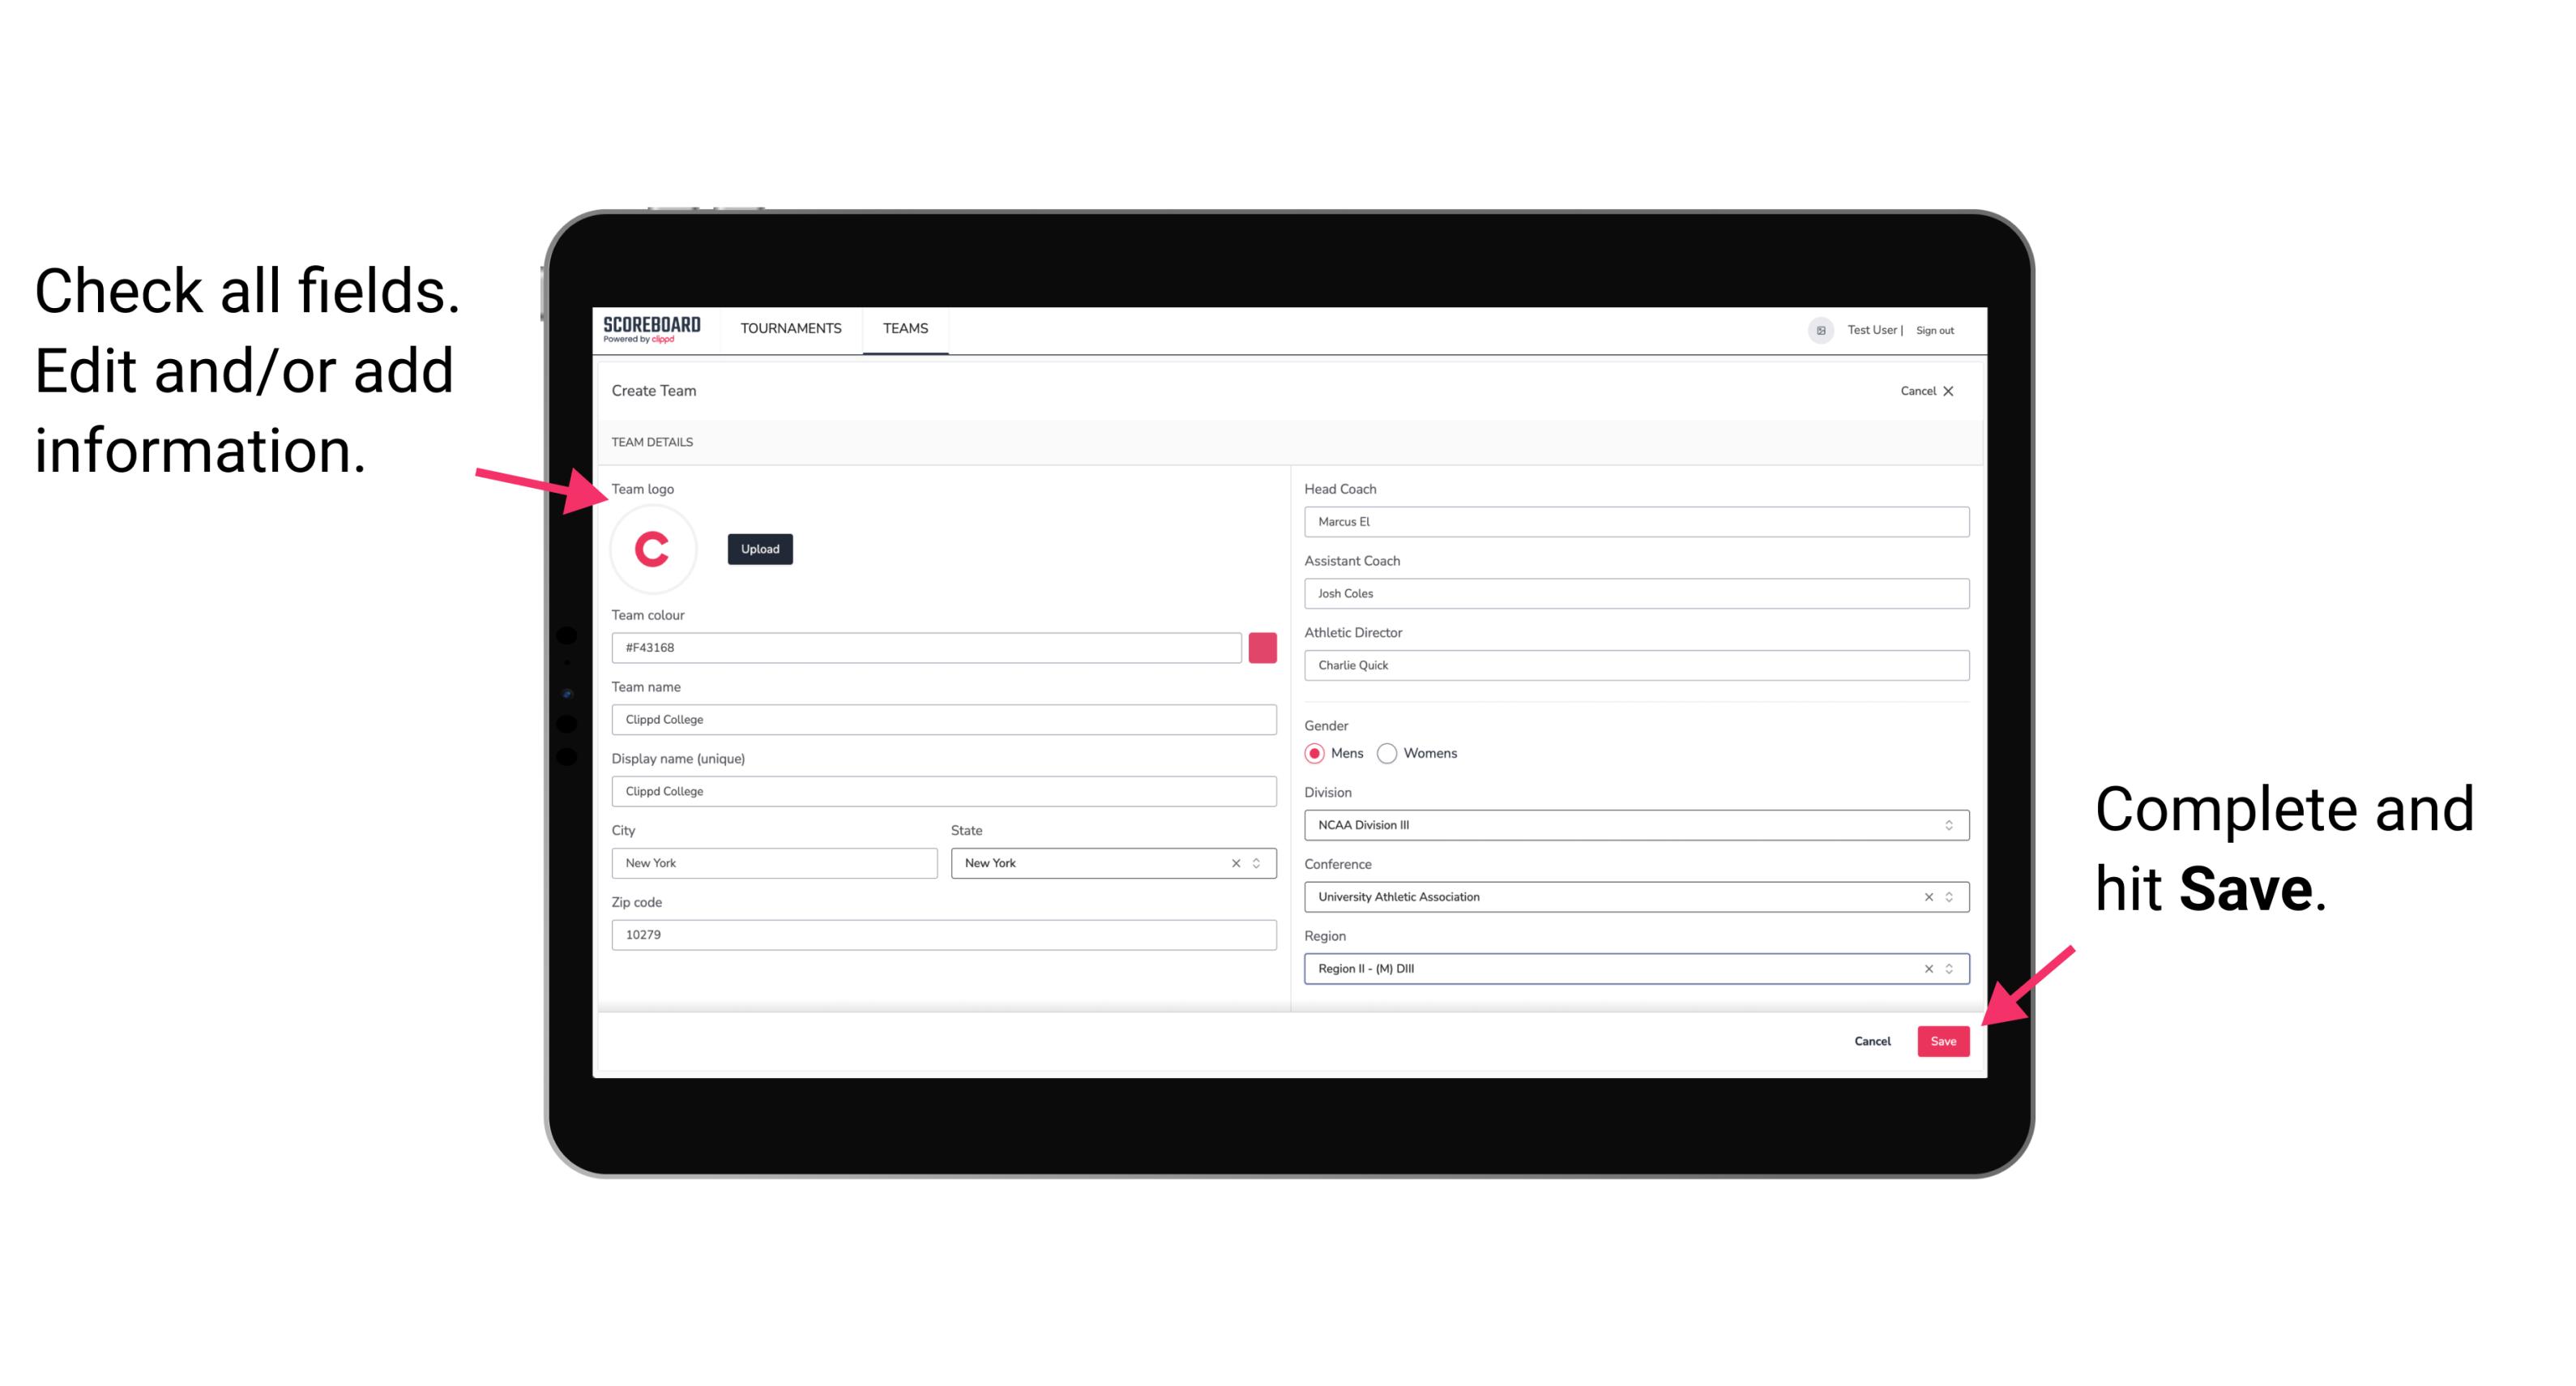The width and height of the screenshot is (2576, 1386).
Task: Expand the Conference dropdown selector
Action: click(x=1950, y=896)
